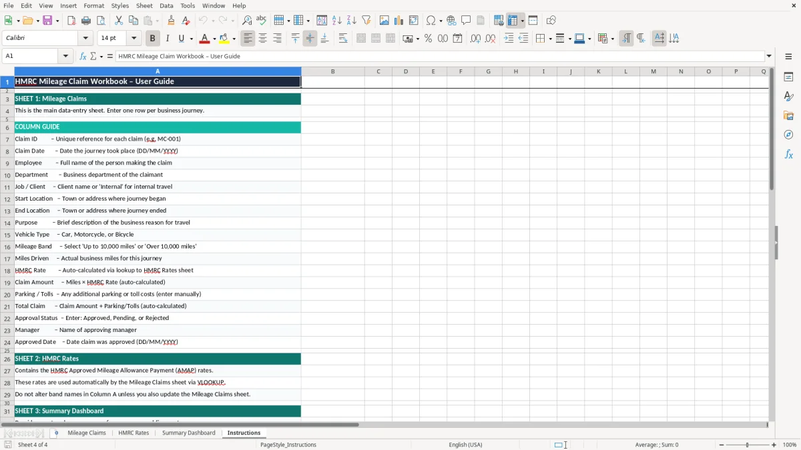Open the Borders dropdown arrow
The image size is (801, 450).
click(551, 39)
